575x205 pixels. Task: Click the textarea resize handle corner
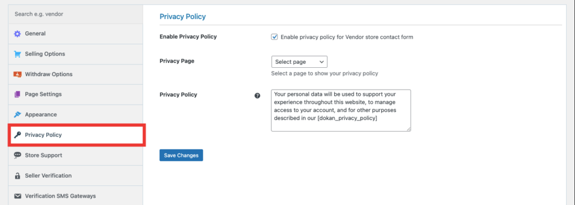(x=409, y=128)
